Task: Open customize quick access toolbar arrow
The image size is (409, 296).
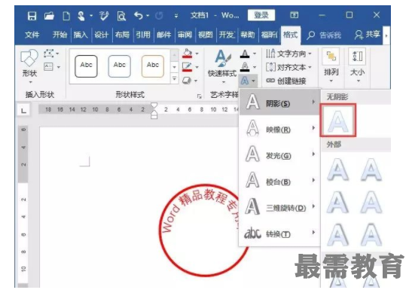Action: click(176, 16)
